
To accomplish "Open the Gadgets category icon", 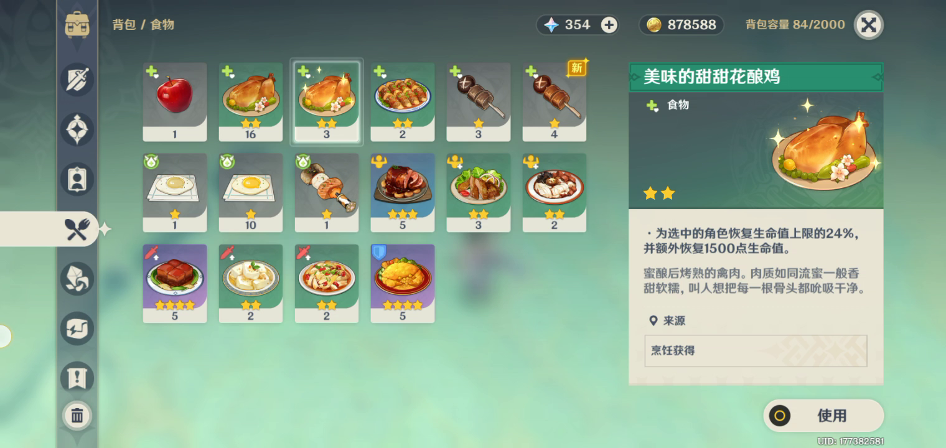I will 77,329.
